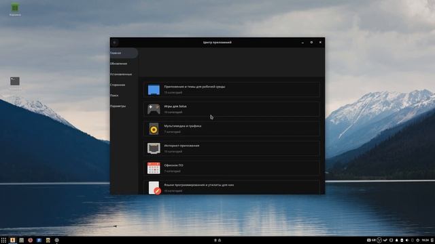
Task: Click the display icon in the system tray
Action: point(391,240)
